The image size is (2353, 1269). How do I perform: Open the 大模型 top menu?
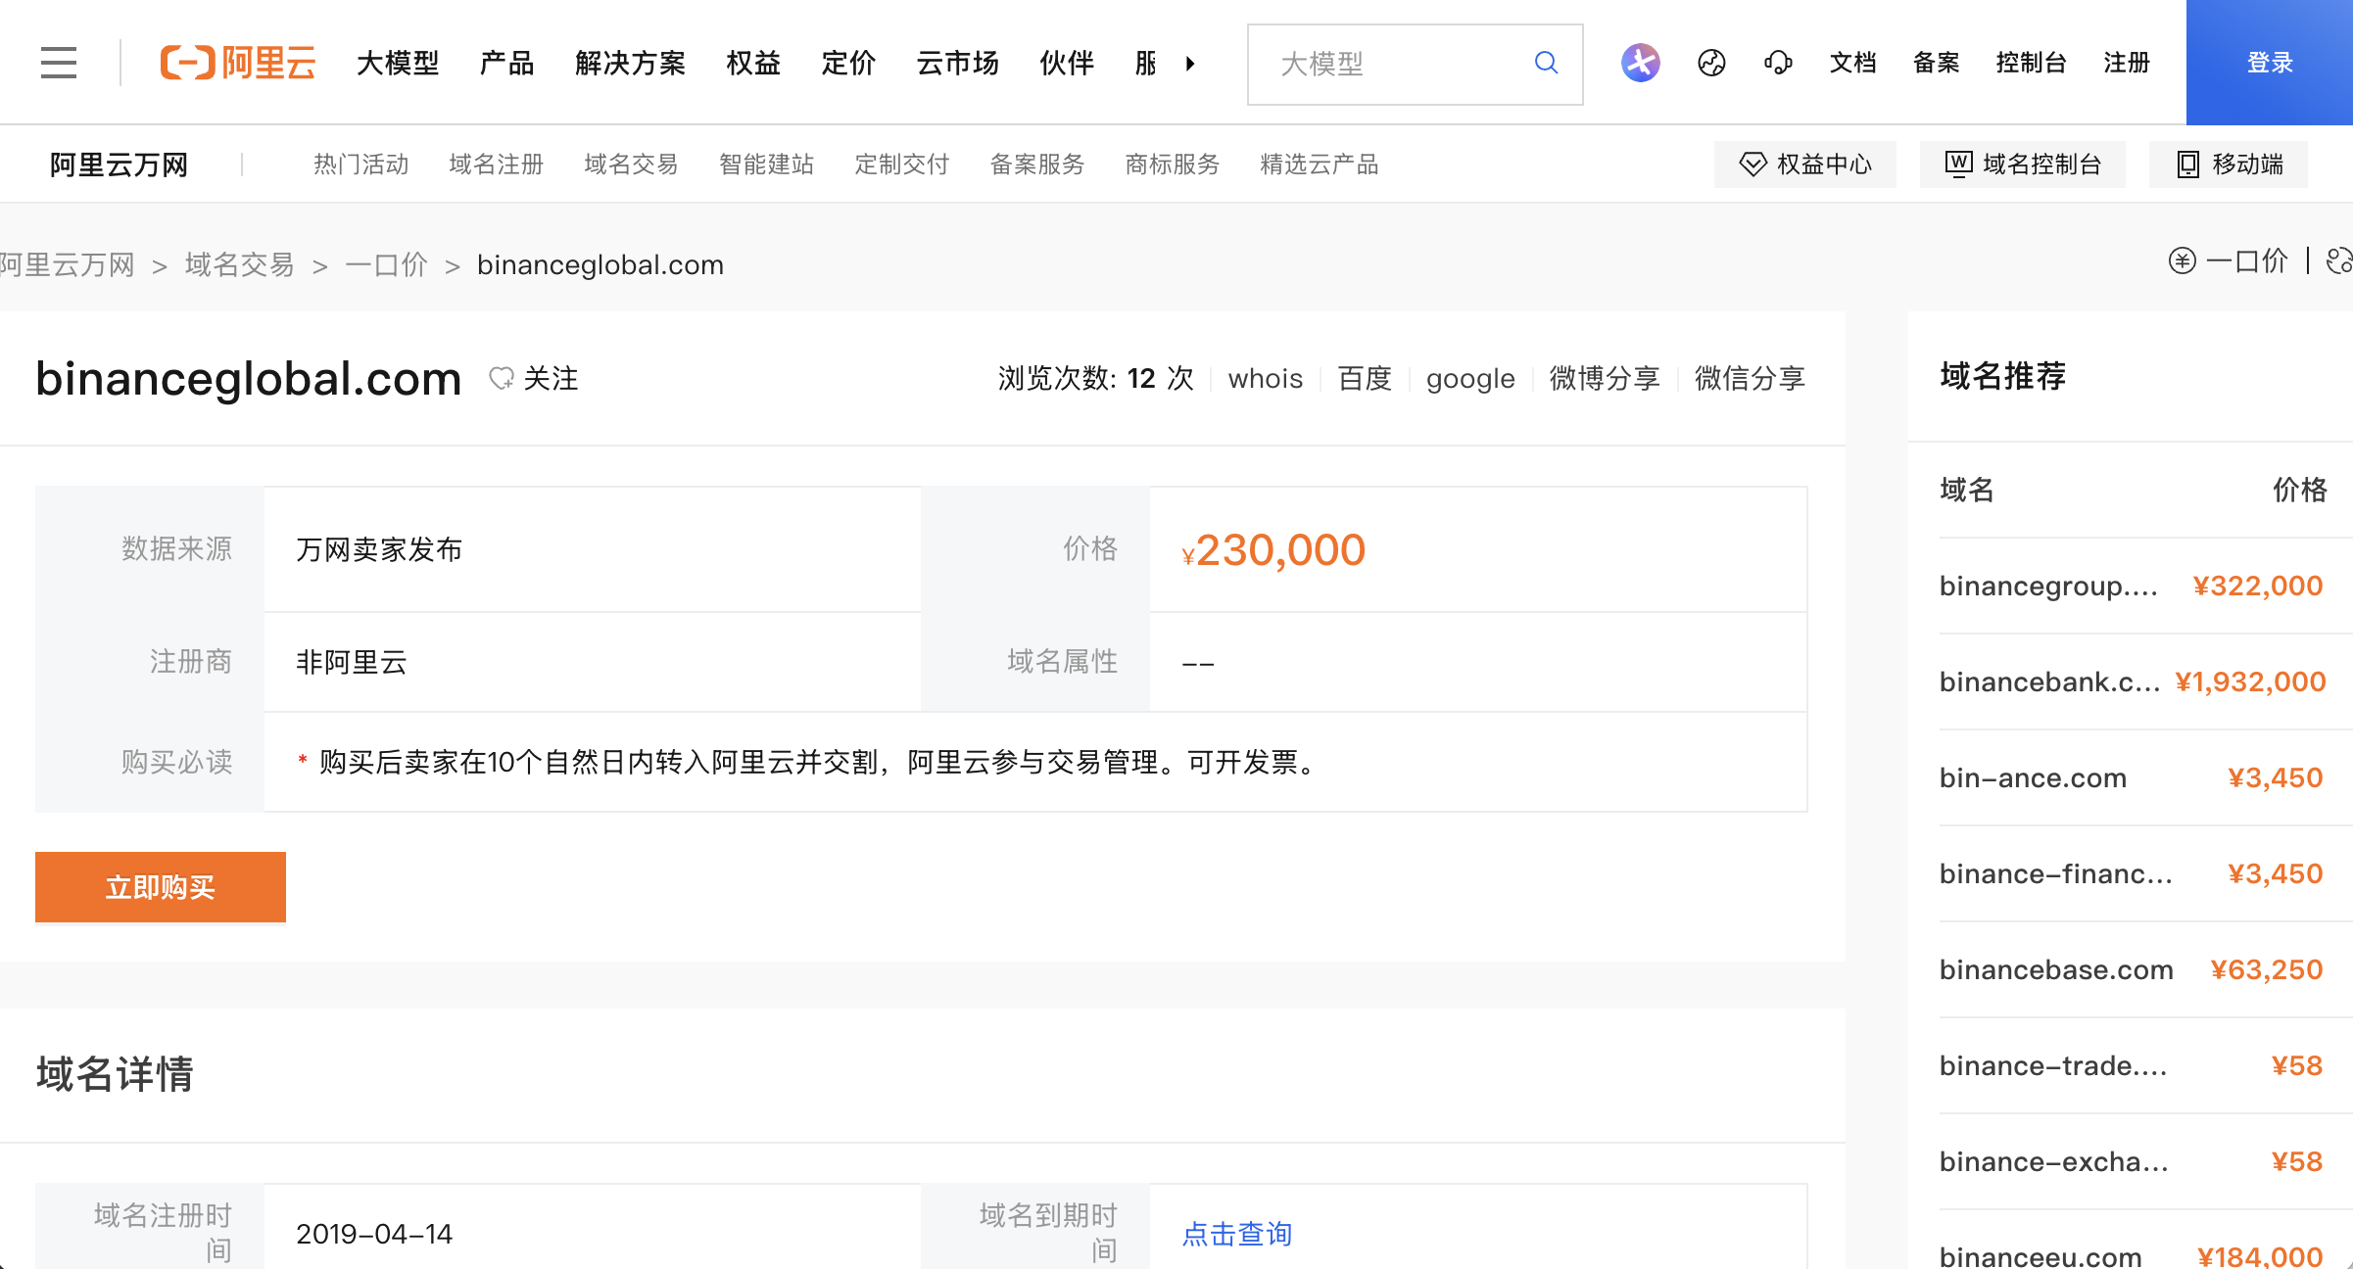[398, 63]
